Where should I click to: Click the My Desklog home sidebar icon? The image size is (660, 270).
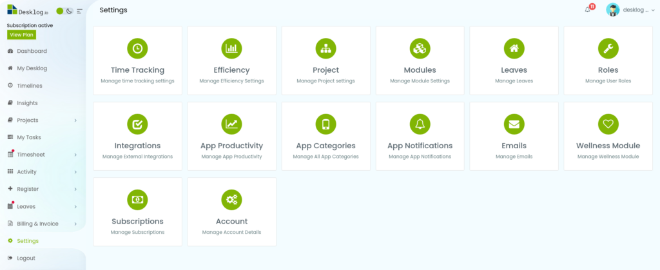tap(10, 68)
